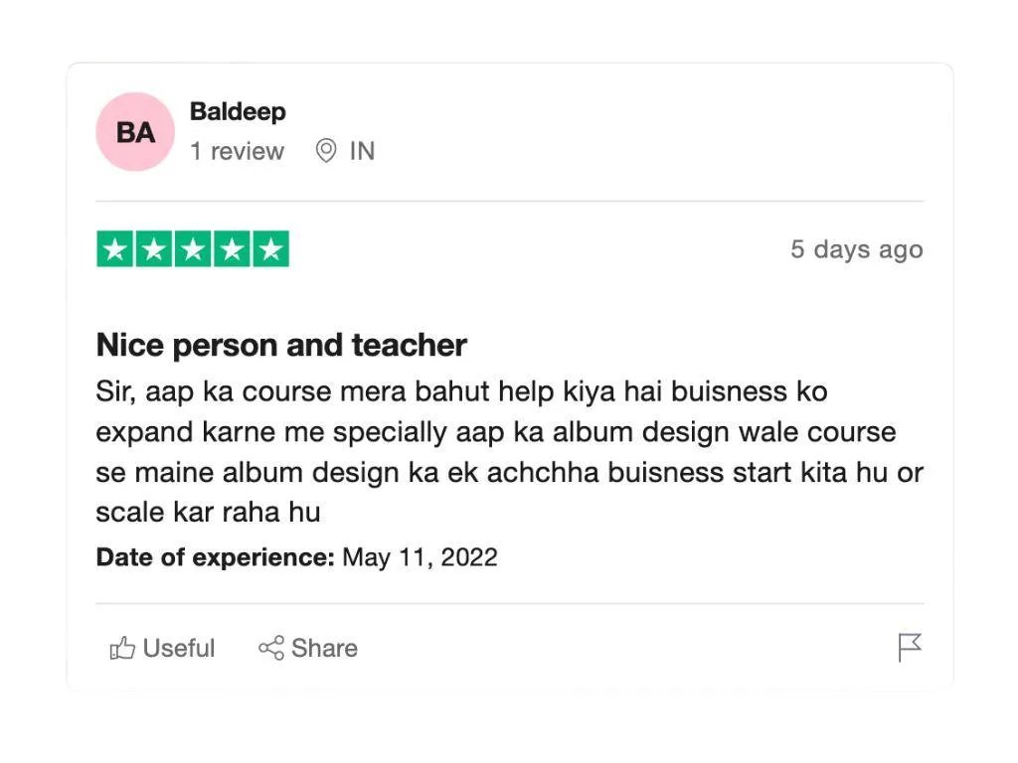This screenshot has width=1018, height=763.
Task: Click the Share network icon
Action: pos(271,648)
